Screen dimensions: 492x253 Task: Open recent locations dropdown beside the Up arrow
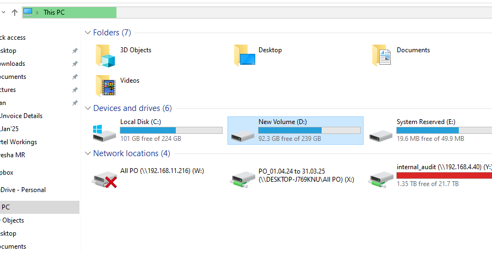pyautogui.click(x=3, y=13)
